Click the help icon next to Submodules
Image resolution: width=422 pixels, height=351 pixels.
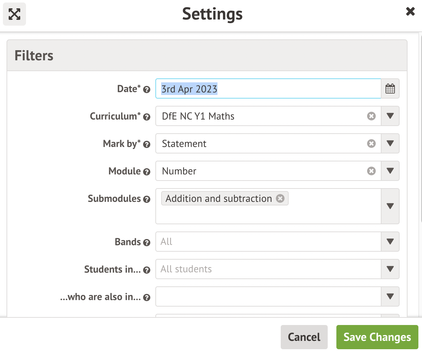pyautogui.click(x=147, y=199)
